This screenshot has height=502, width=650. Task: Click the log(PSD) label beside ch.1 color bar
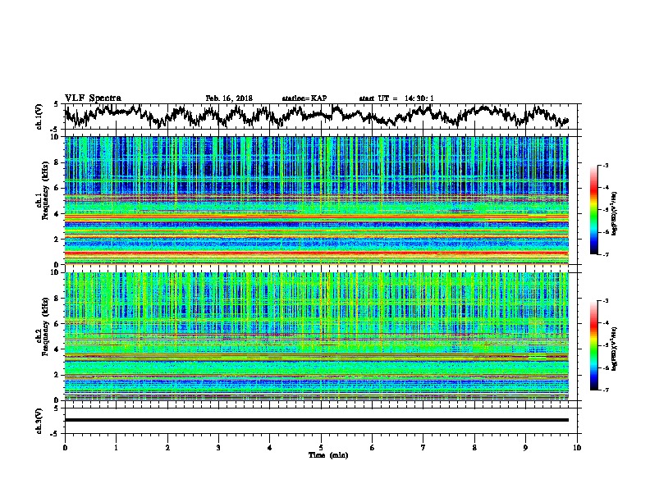coord(615,213)
